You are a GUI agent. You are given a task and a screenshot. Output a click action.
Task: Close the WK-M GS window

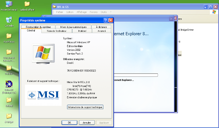216,7
